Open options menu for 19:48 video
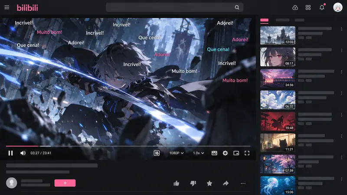Screen dimensions: 347x195 (x=341, y=115)
